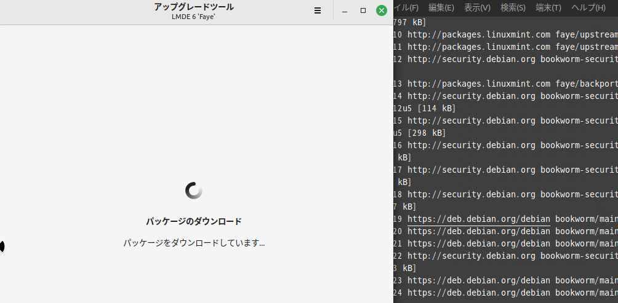Image resolution: width=618 pixels, height=303 pixels.
Task: Click terminal line 20 deb.debian.org URL
Action: click(478, 231)
